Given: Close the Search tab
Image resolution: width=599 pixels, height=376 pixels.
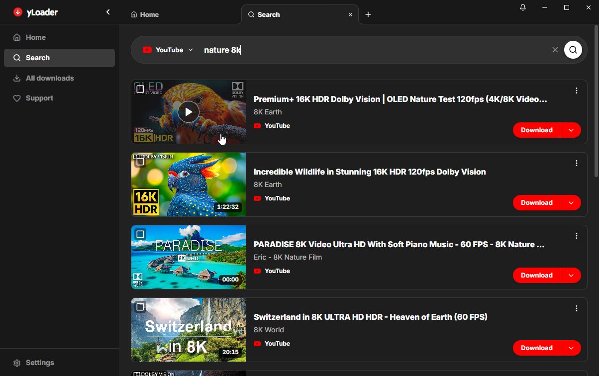Looking at the screenshot, I should tap(350, 15).
